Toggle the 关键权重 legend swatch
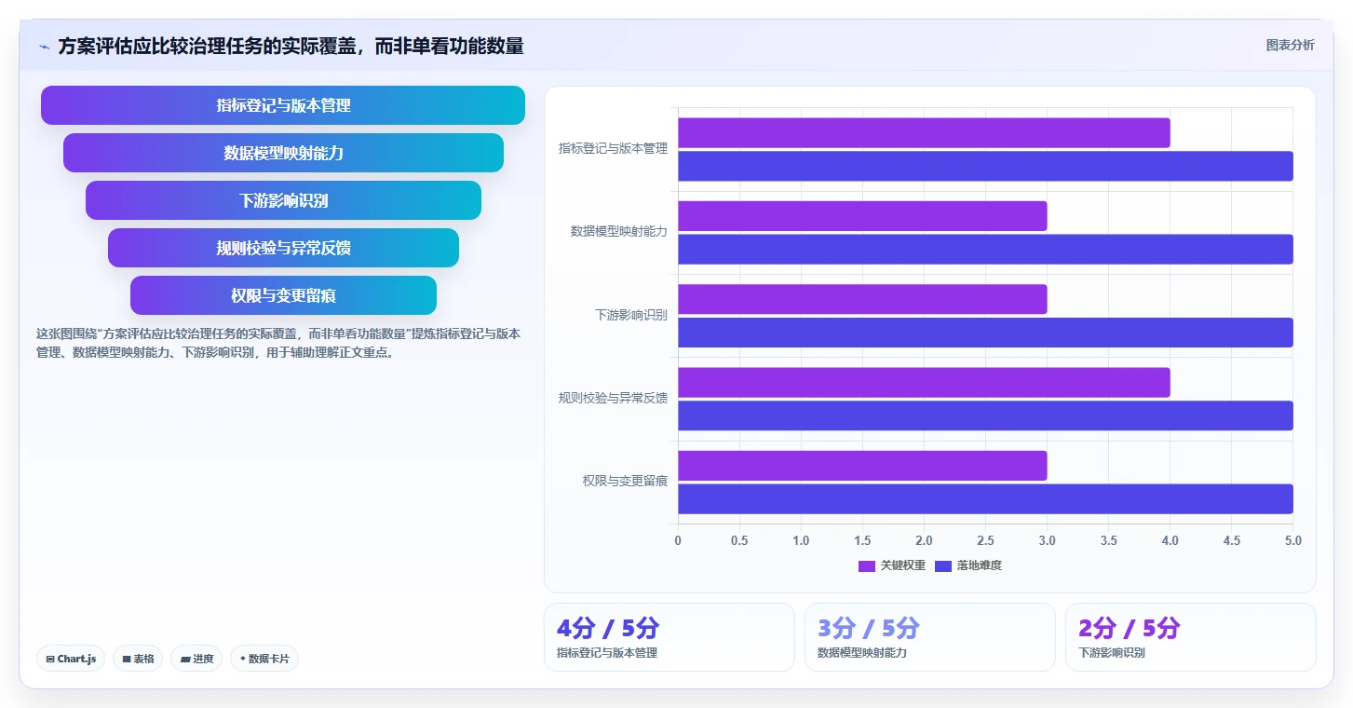 click(x=867, y=565)
